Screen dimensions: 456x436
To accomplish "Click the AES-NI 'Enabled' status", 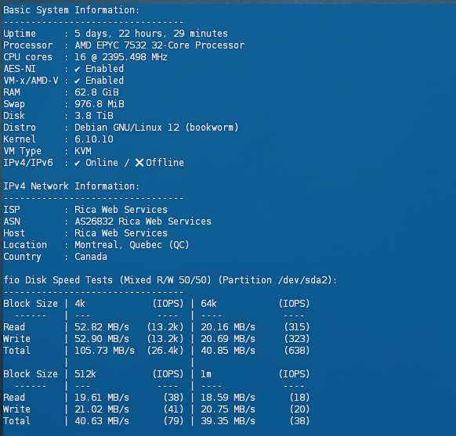I will pos(105,69).
